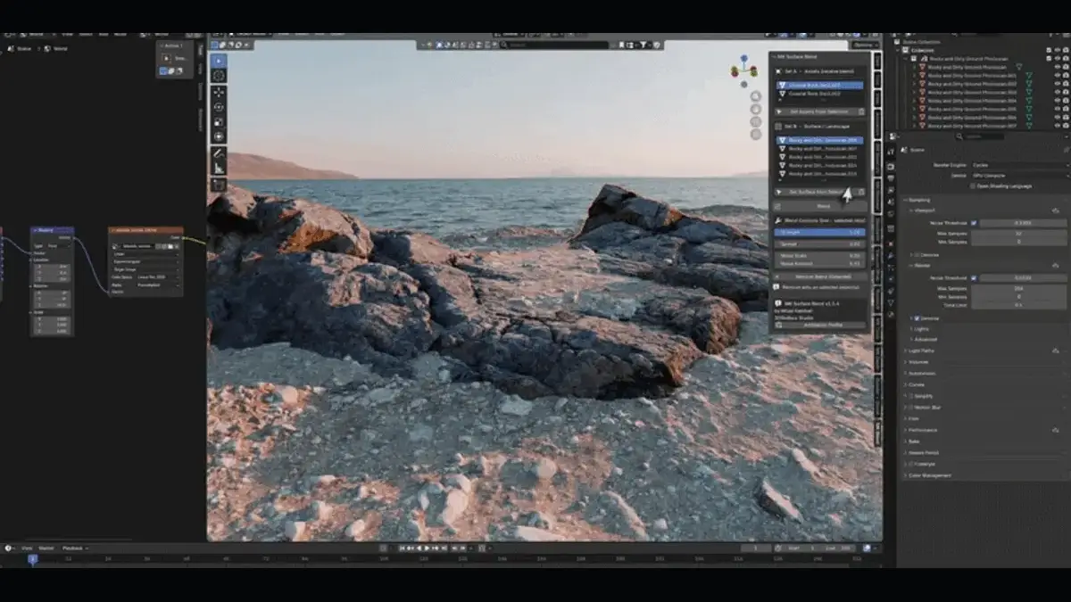Click the addon preferences button at the bottom of the SM Surface Blend panel
The height and width of the screenshot is (602, 1071).
coord(819,325)
